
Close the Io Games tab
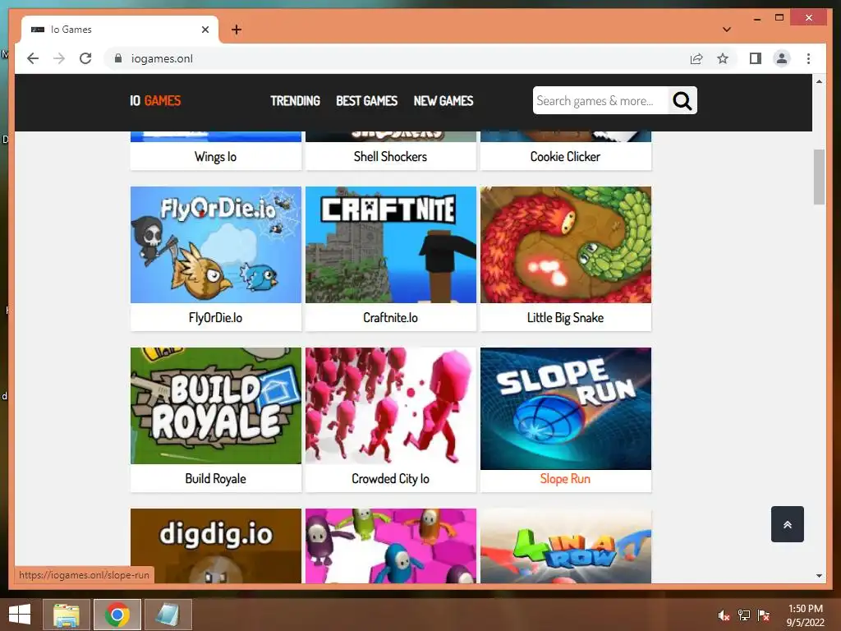(205, 30)
